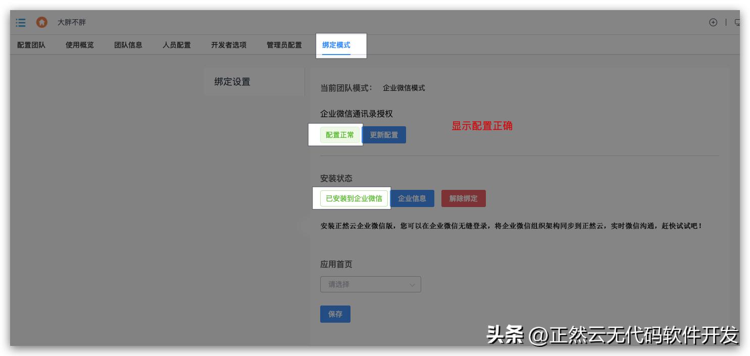Open the hamburger list menu icon
This screenshot has width=750, height=356.
pos(20,23)
